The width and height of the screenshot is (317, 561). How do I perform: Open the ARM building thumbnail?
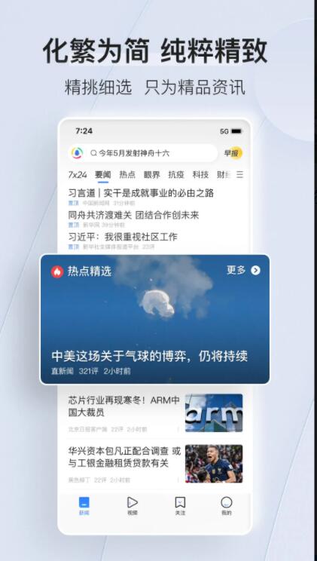point(214,413)
